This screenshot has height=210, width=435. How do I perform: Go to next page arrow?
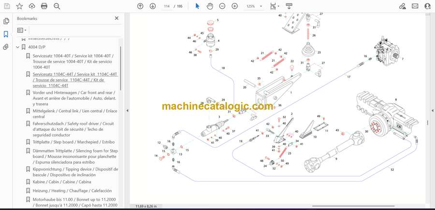click(x=153, y=6)
